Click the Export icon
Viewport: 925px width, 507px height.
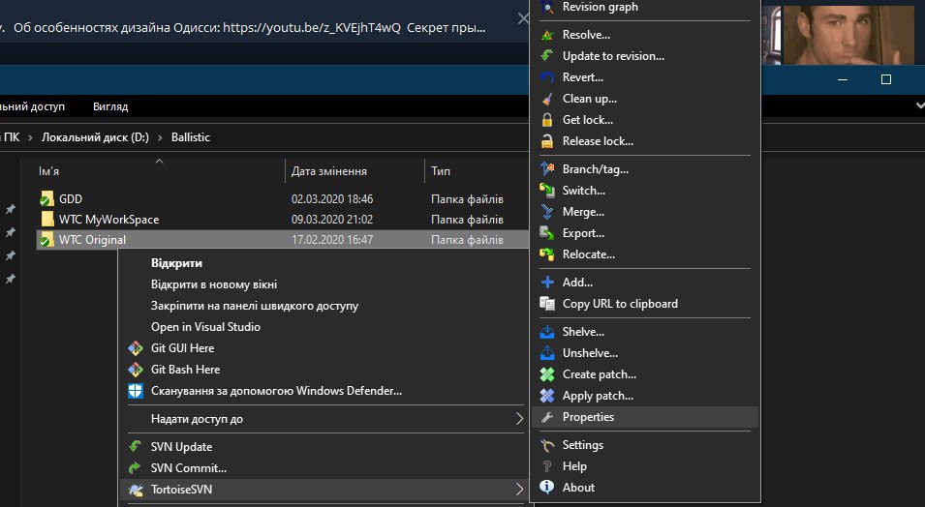(547, 233)
